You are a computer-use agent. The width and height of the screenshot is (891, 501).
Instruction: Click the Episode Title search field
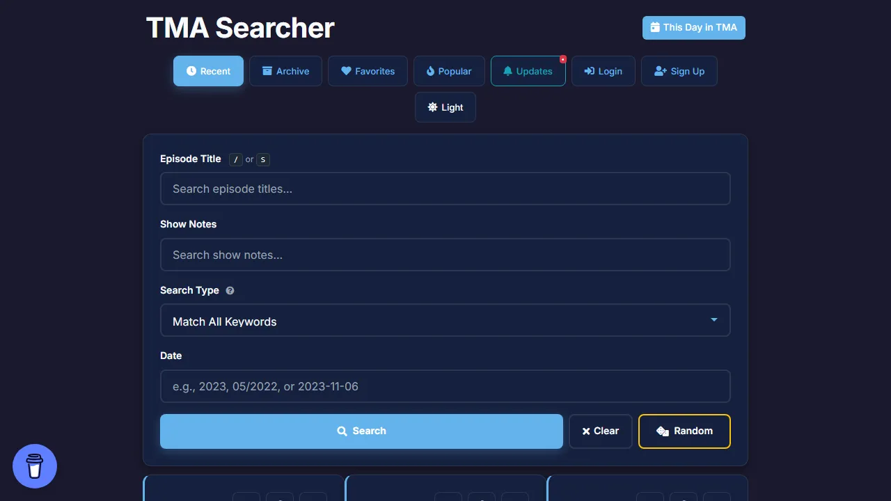point(445,189)
